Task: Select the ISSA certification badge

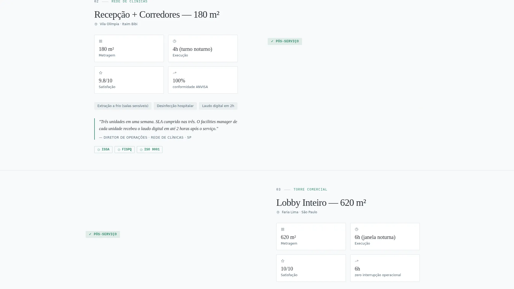Action: (103, 150)
